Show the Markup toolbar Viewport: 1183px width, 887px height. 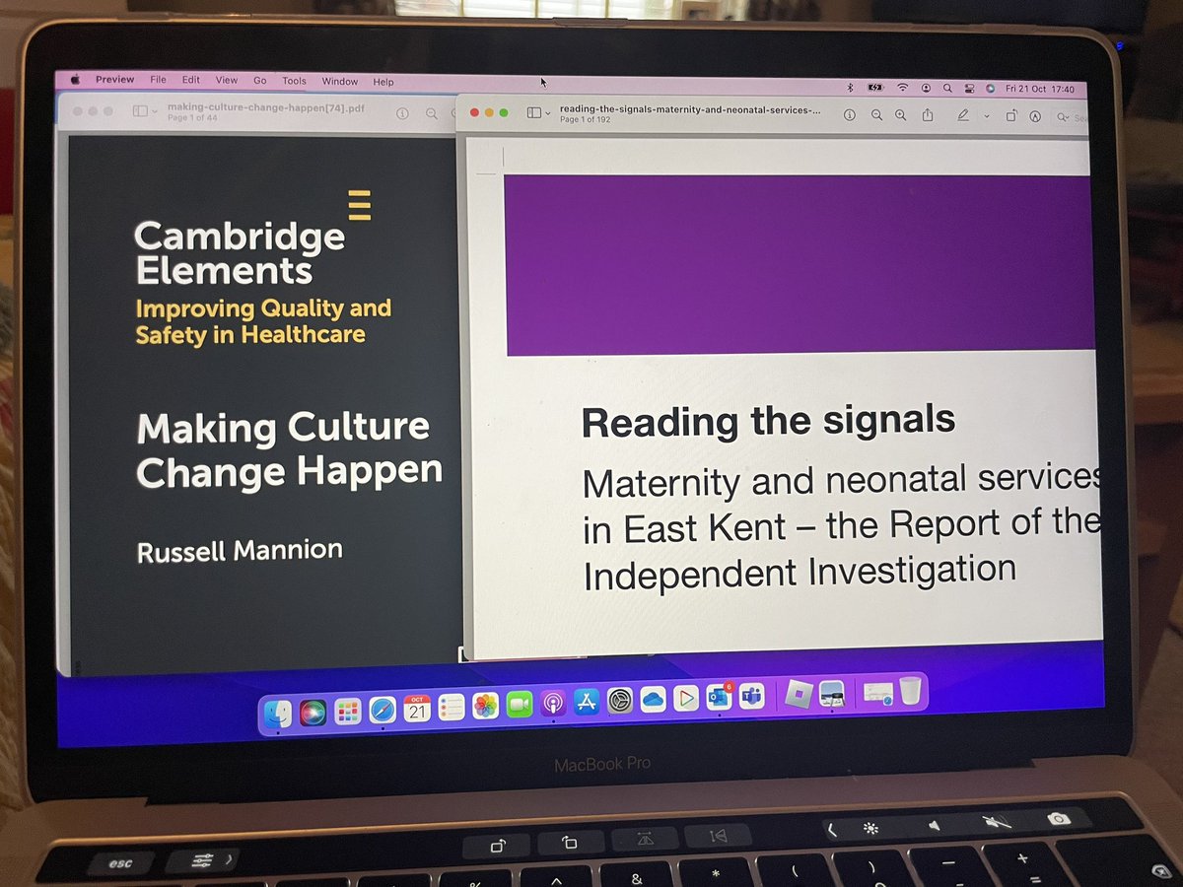click(1035, 116)
